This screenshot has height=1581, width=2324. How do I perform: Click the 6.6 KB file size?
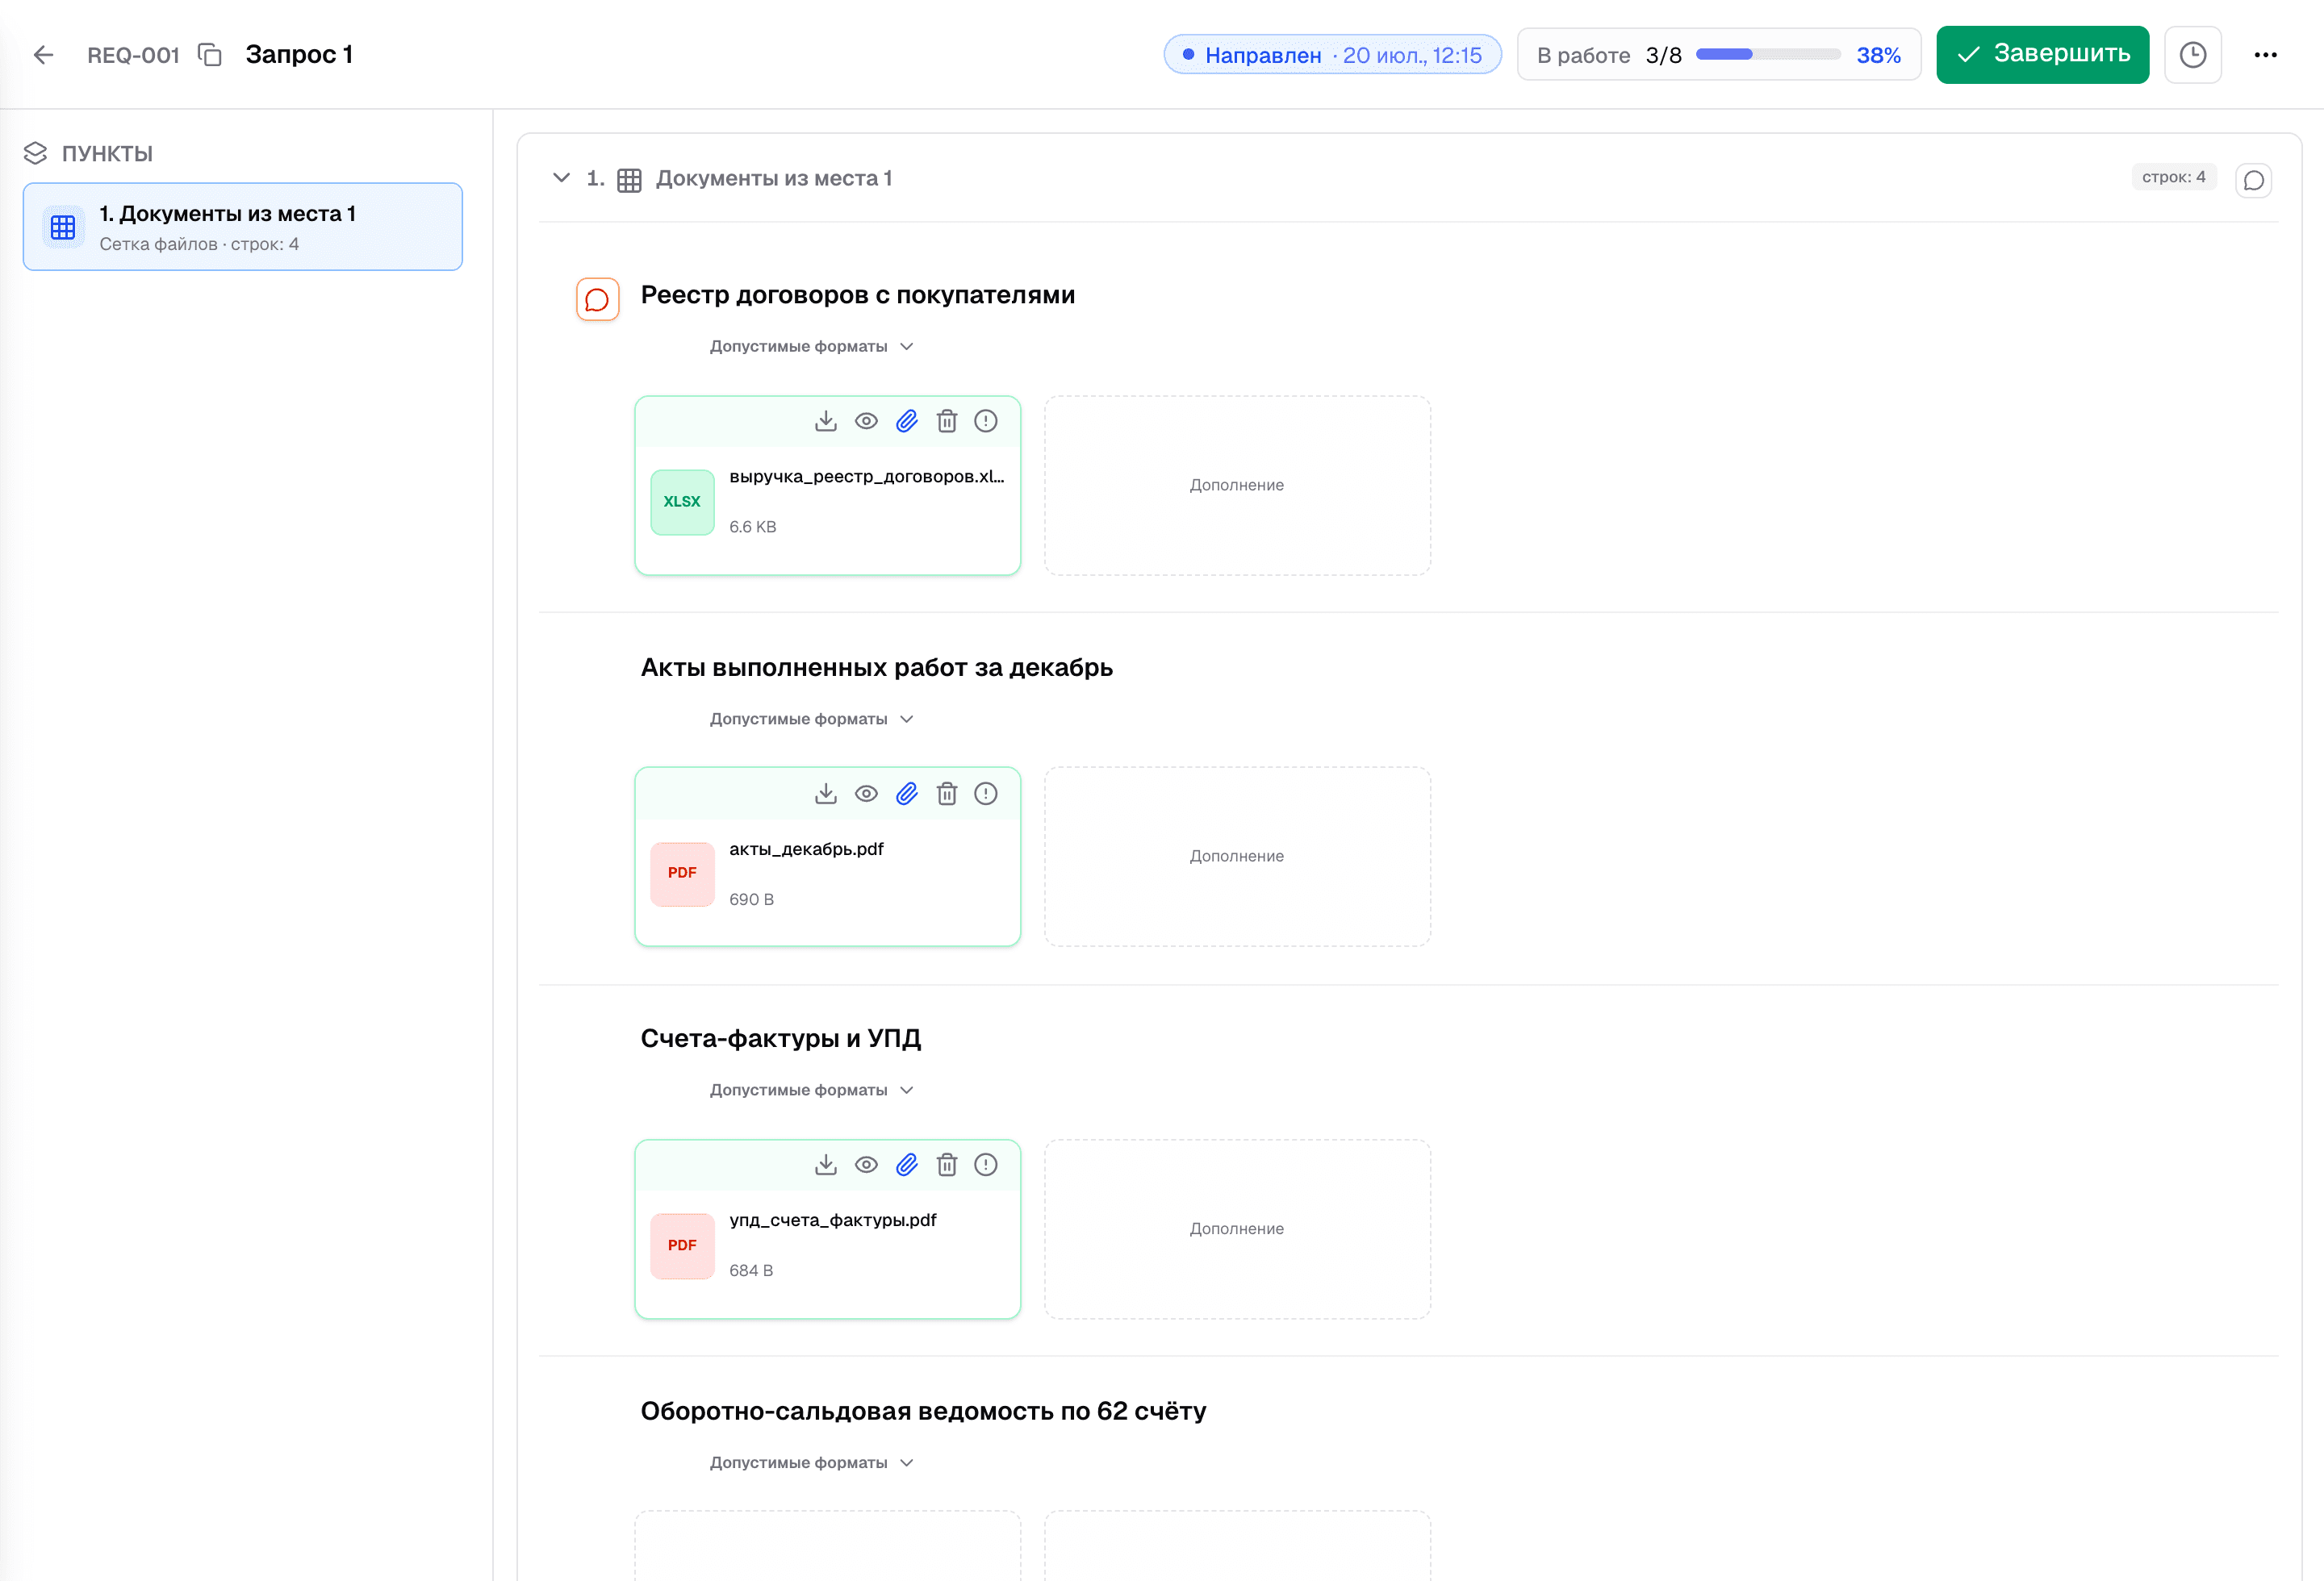[x=752, y=527]
